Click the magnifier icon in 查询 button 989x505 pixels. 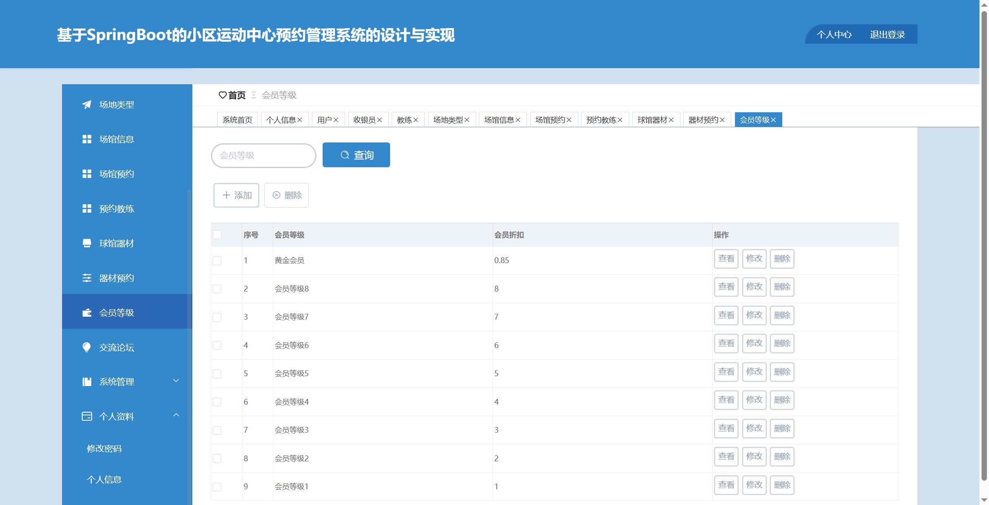(345, 155)
